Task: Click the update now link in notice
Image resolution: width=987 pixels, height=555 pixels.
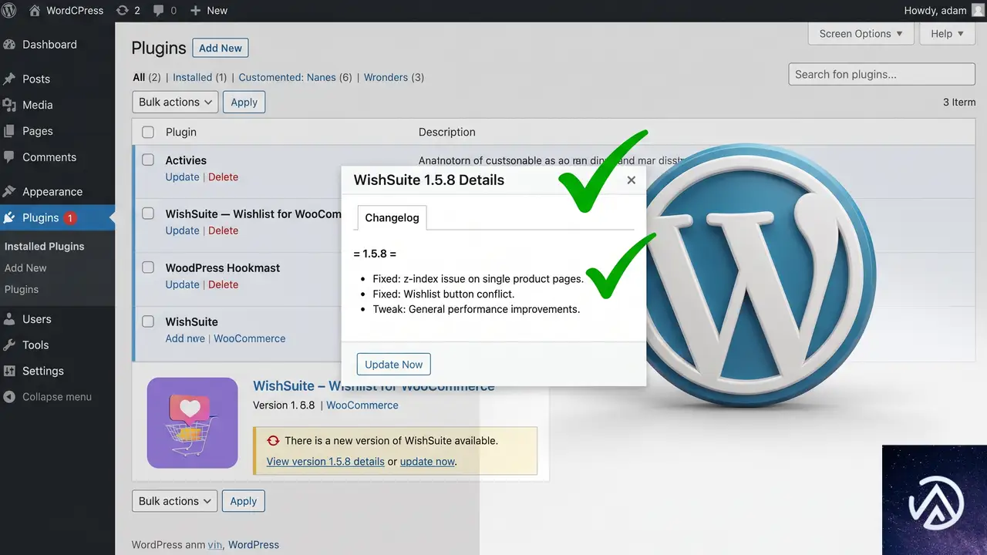Action: point(427,462)
